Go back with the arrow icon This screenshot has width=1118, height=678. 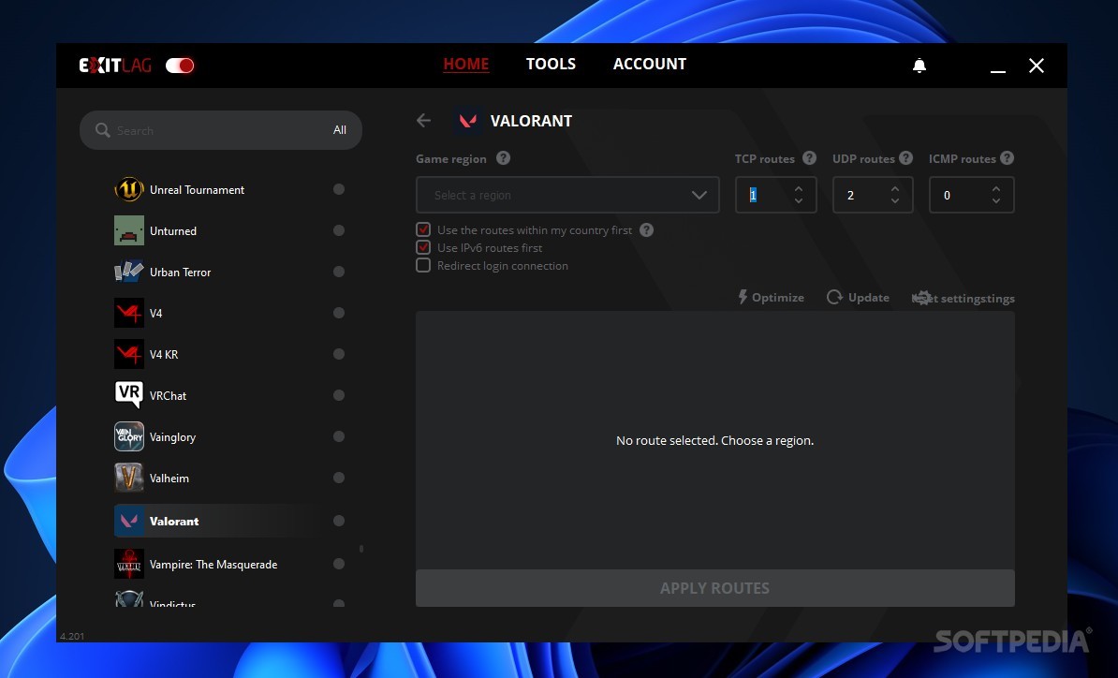[x=423, y=121]
